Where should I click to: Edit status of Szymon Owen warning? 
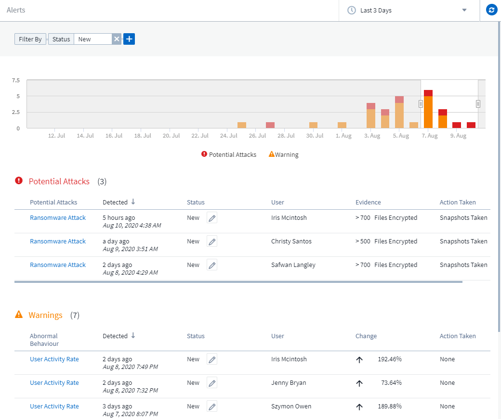[x=212, y=406]
